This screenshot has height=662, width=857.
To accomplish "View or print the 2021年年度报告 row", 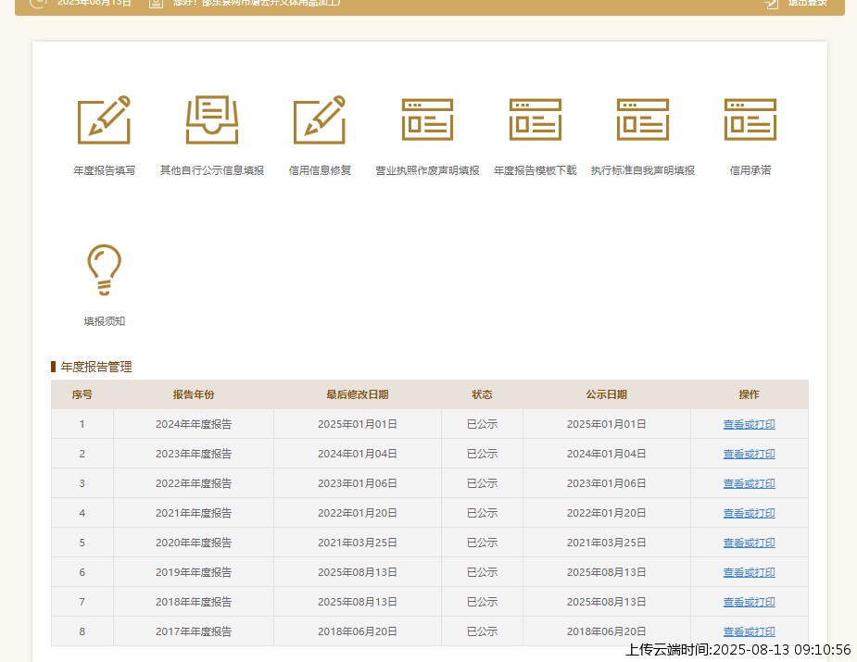I will click(749, 513).
